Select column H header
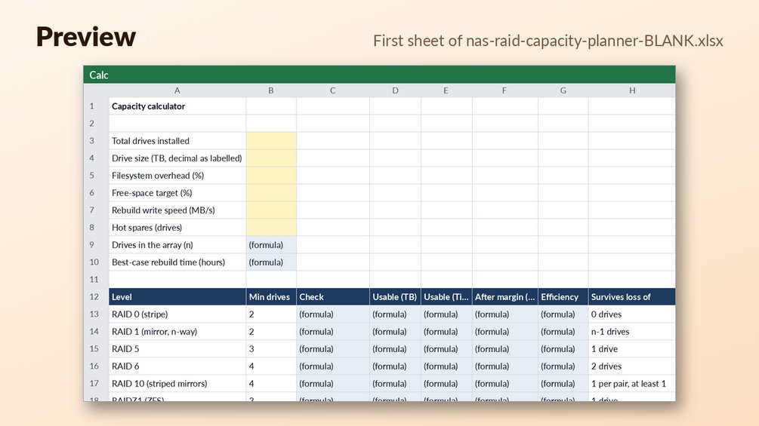759x426 pixels. coord(632,90)
